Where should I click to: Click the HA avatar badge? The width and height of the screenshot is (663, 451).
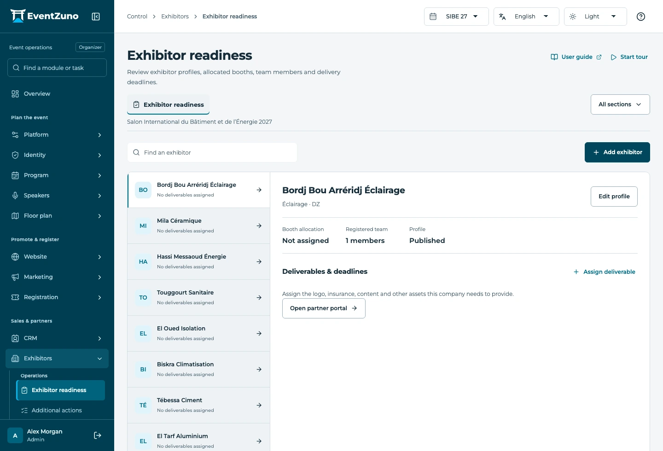[x=143, y=262]
